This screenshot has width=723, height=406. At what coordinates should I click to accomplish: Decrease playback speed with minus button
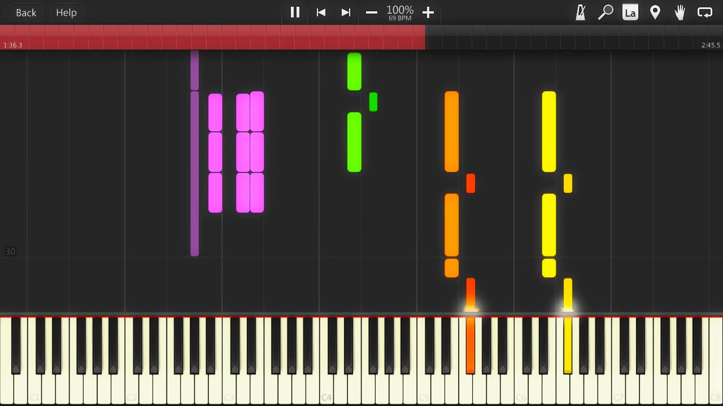pos(371,12)
